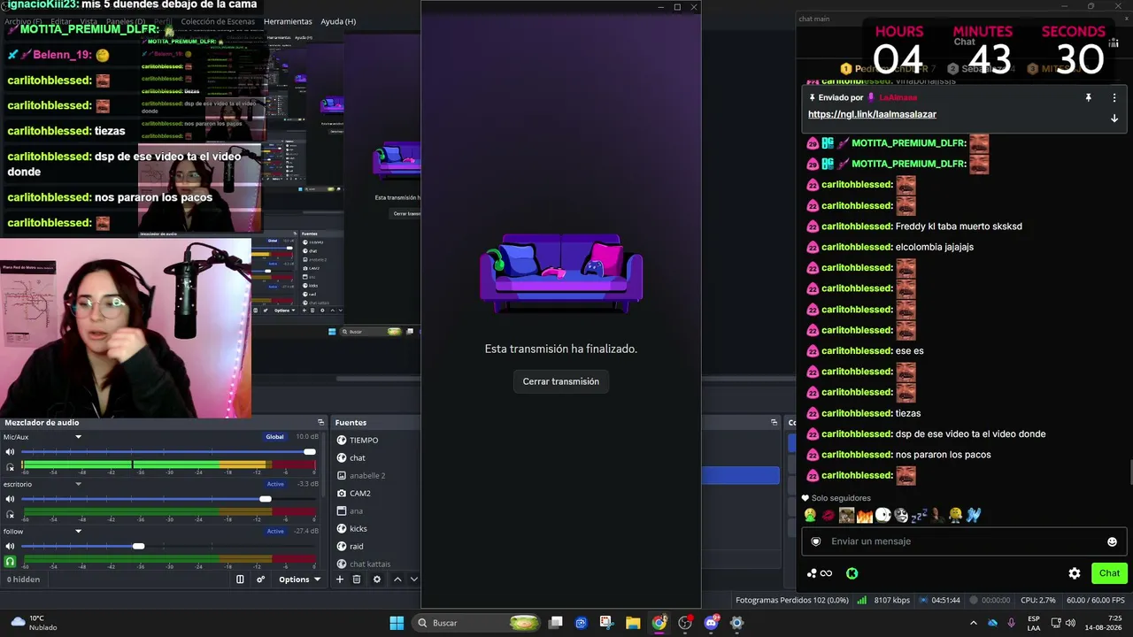1133x637 pixels.
Task: Click the Cerrar transmisión button
Action: (x=561, y=381)
